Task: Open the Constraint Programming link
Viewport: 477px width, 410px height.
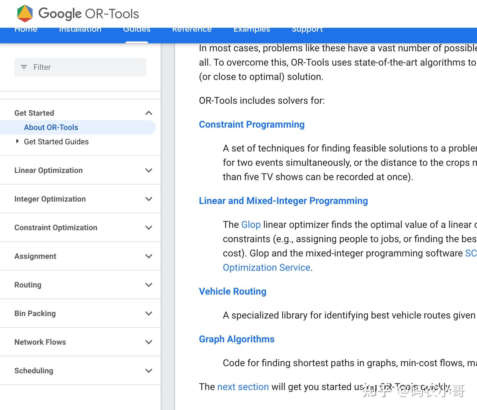Action: (251, 124)
